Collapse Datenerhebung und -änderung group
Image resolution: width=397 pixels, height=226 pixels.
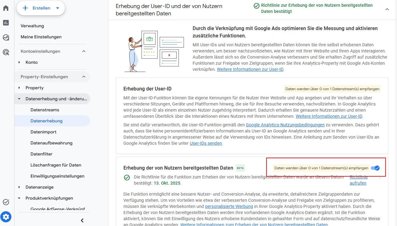19,99
